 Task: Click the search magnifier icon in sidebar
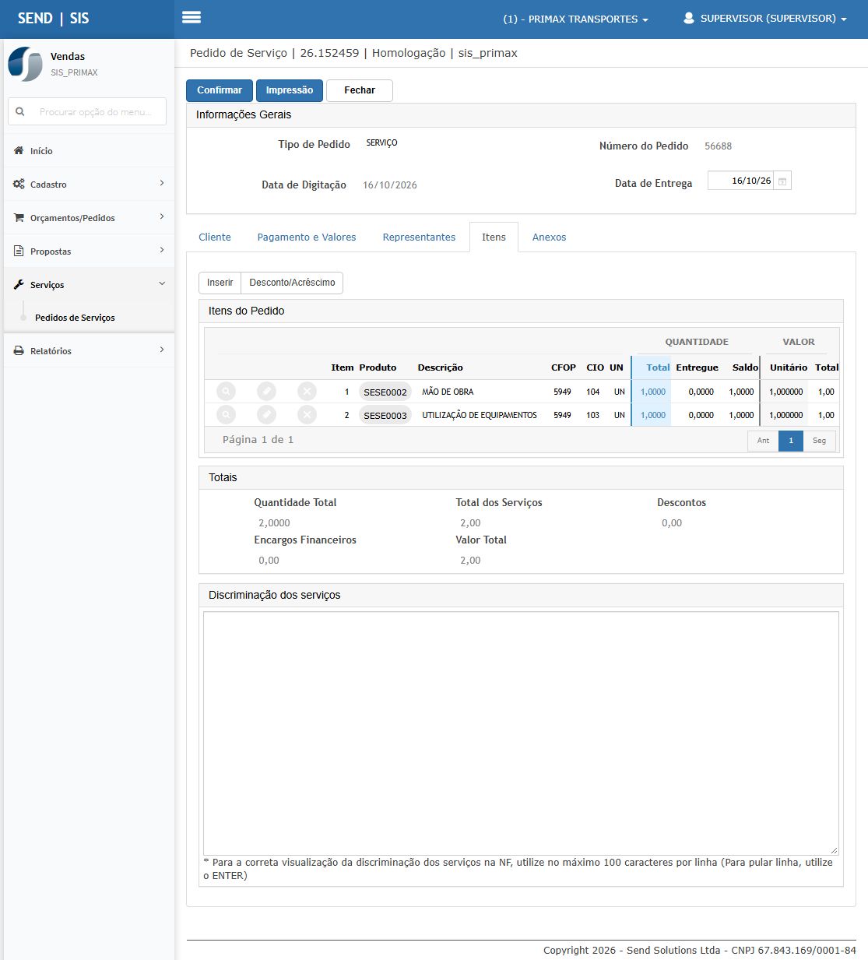click(x=20, y=111)
